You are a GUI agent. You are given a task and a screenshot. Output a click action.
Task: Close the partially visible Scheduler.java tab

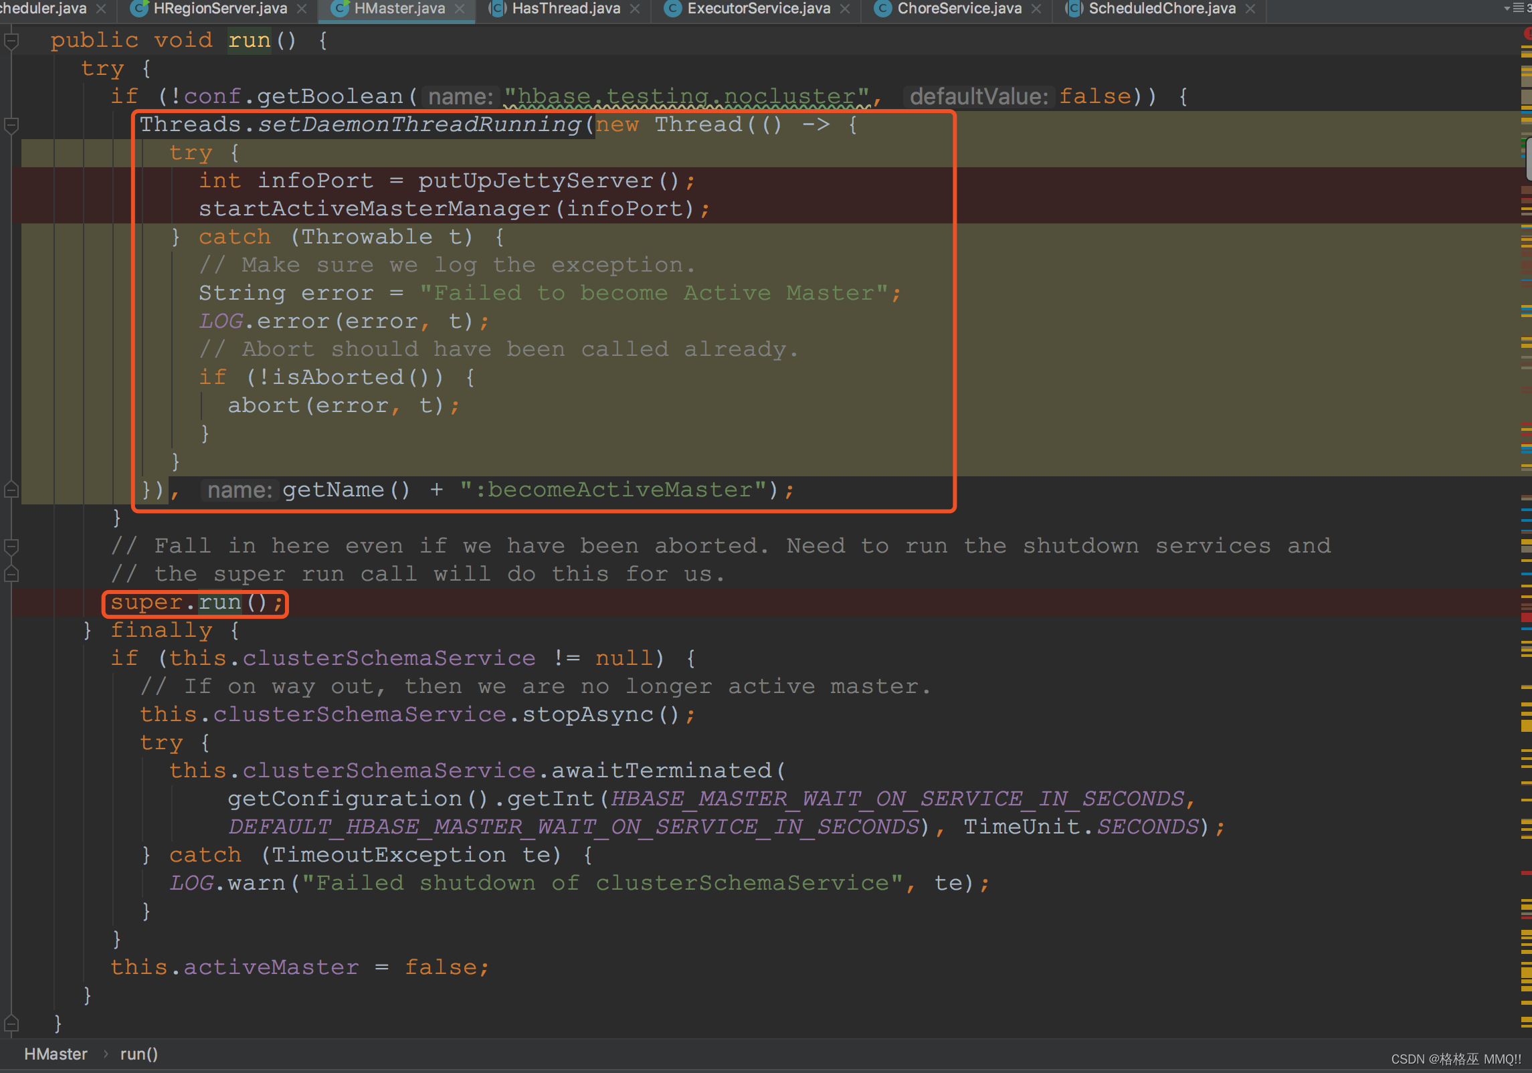coord(101,9)
